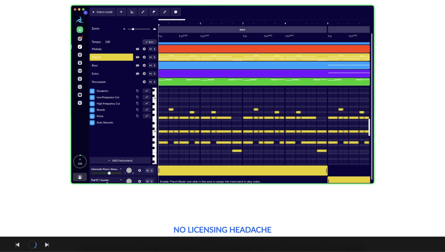Open the dollar sign billing icon in sidebar
445x252 pixels.
point(80,79)
